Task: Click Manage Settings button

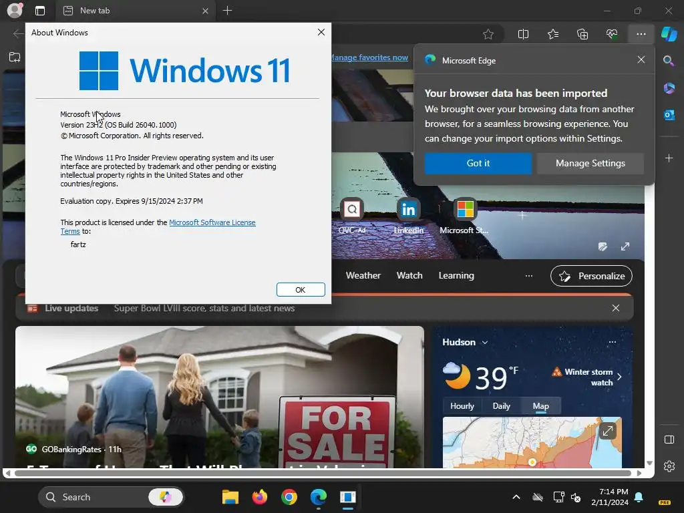Action: click(590, 163)
